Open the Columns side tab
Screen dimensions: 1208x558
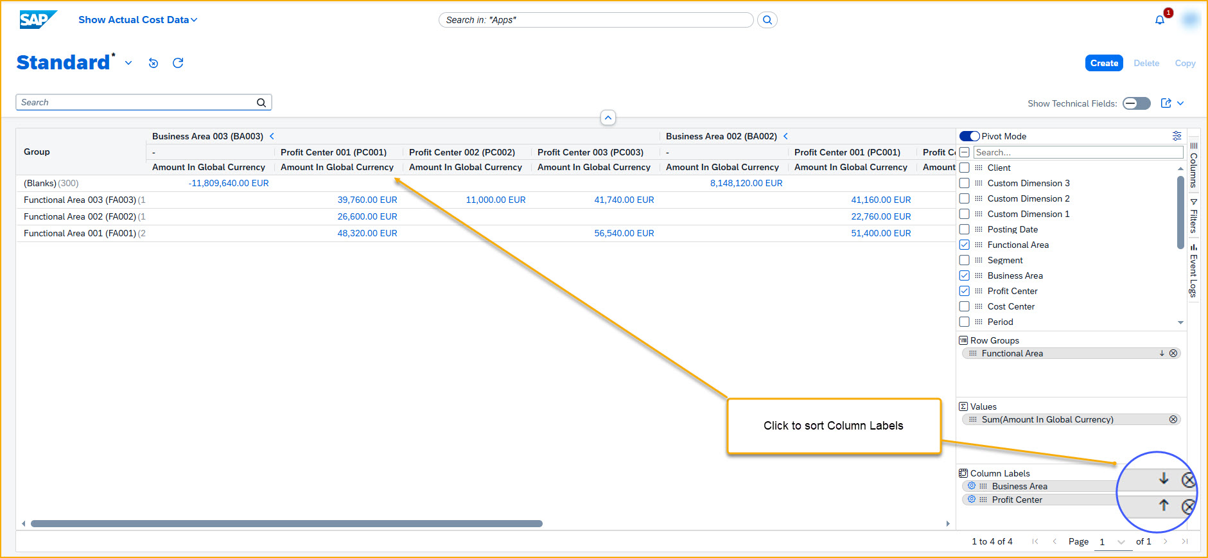coord(1194,164)
